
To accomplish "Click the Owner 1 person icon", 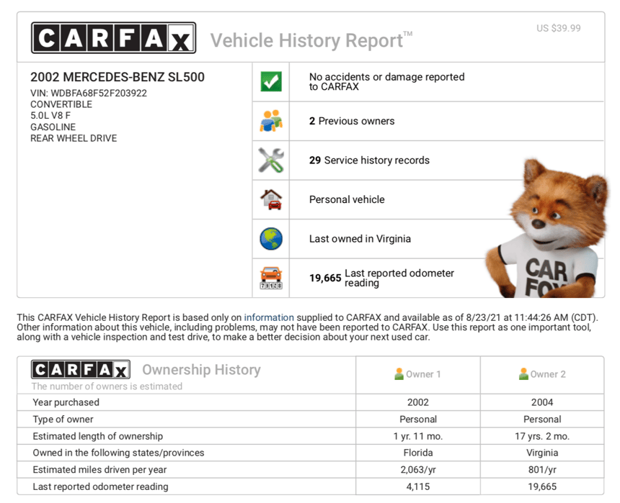I will click(x=399, y=374).
